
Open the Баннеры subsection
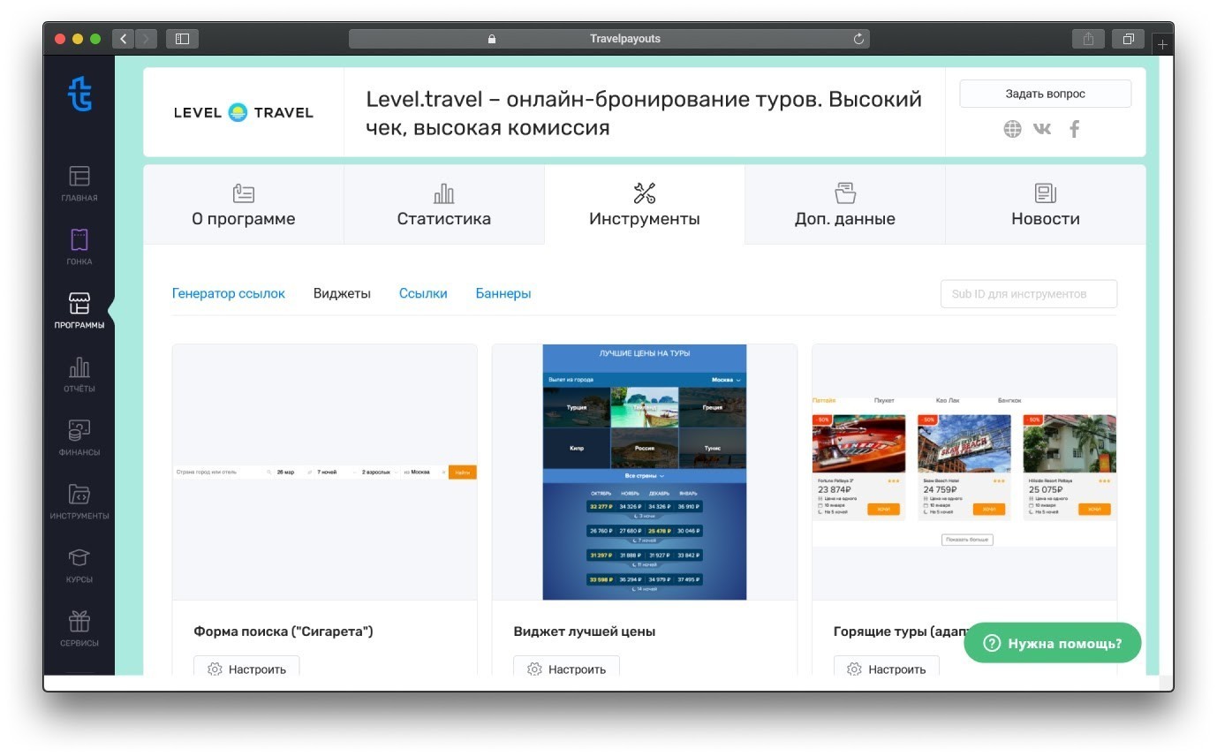tap(503, 293)
